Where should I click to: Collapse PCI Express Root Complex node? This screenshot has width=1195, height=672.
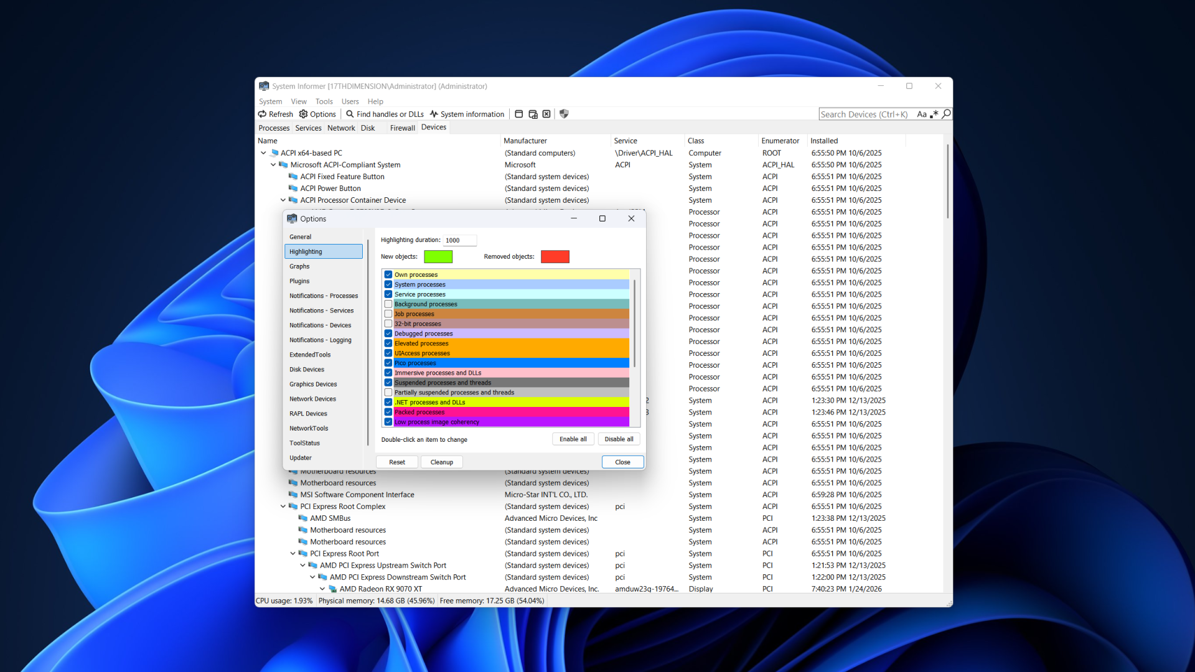tap(283, 506)
